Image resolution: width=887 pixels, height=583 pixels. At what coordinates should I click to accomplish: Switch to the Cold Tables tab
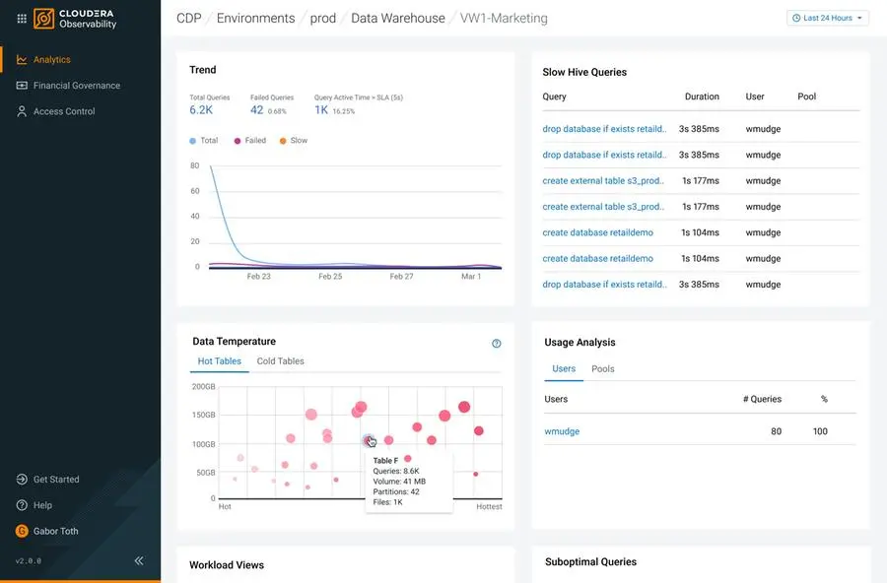280,361
